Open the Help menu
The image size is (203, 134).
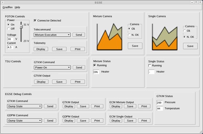tap(17, 7)
